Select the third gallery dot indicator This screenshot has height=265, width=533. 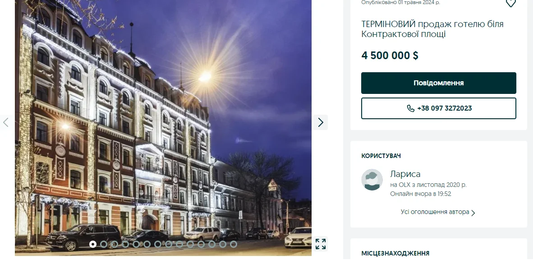click(x=115, y=244)
